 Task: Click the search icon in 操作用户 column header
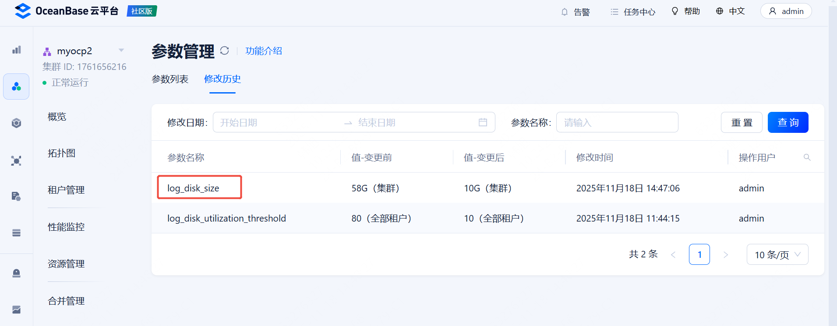coord(807,157)
